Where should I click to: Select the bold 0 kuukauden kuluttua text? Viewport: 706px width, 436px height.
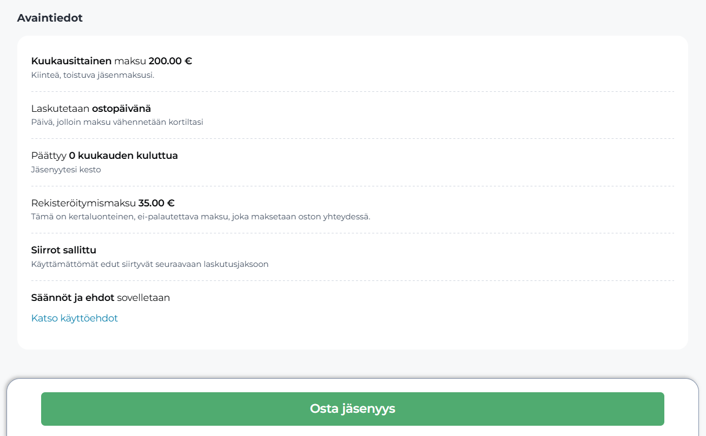click(123, 156)
